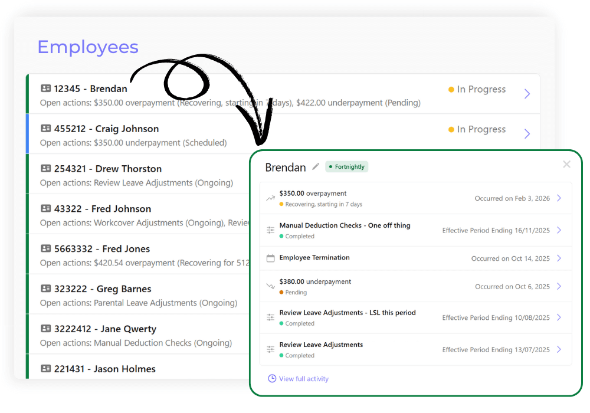Close the Brendan details panel
Viewport: 590px width, 413px height.
(566, 164)
